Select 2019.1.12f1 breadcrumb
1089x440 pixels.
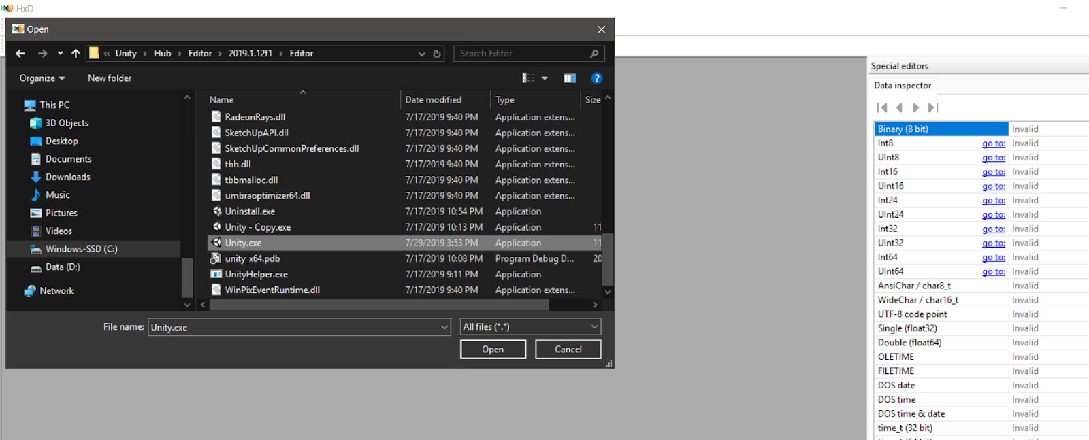pyautogui.click(x=250, y=54)
